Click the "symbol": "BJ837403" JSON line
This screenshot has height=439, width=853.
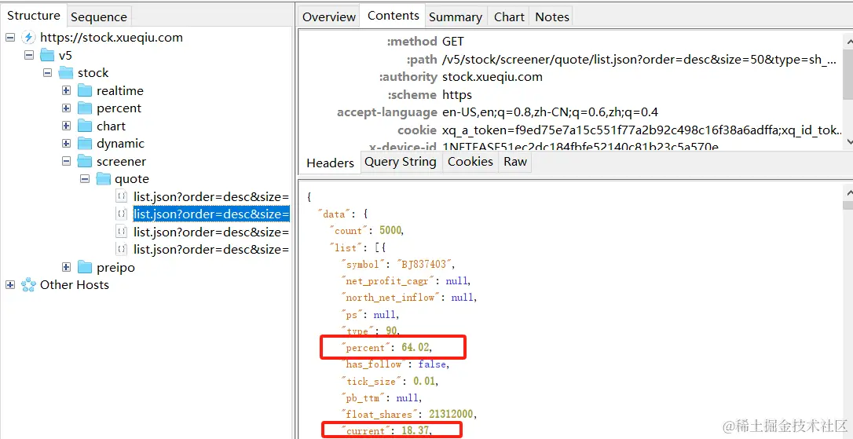(x=397, y=265)
